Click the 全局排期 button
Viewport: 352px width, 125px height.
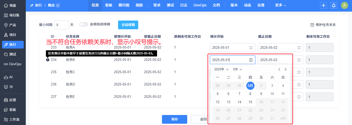pyautogui.click(x=128, y=25)
